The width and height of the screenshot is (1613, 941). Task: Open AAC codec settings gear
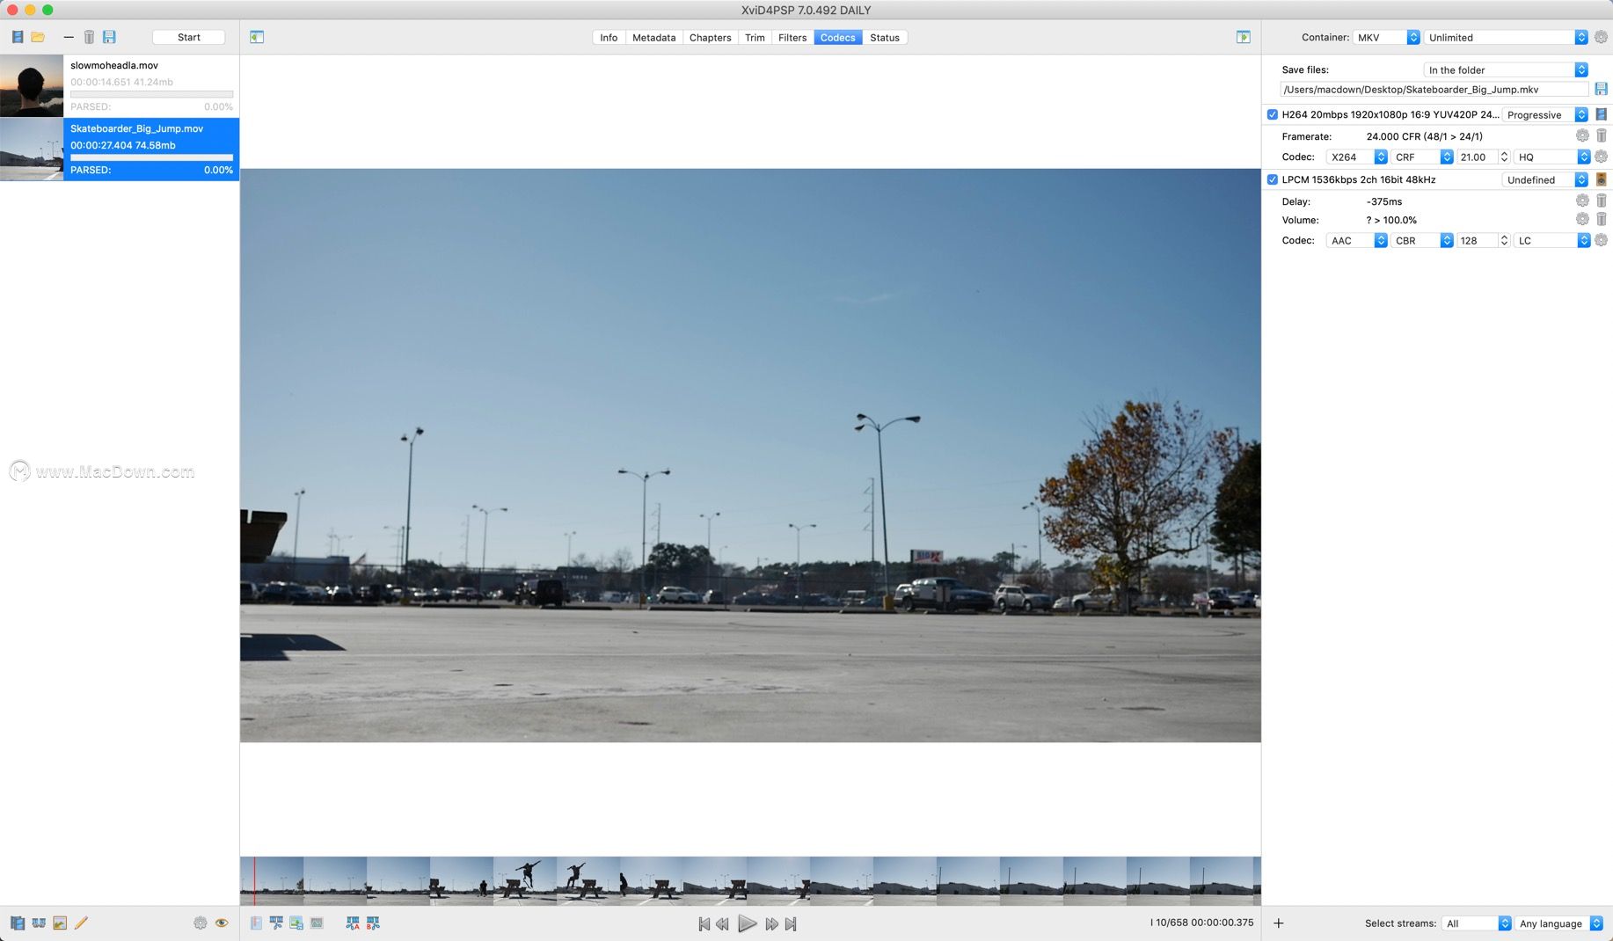[1602, 240]
